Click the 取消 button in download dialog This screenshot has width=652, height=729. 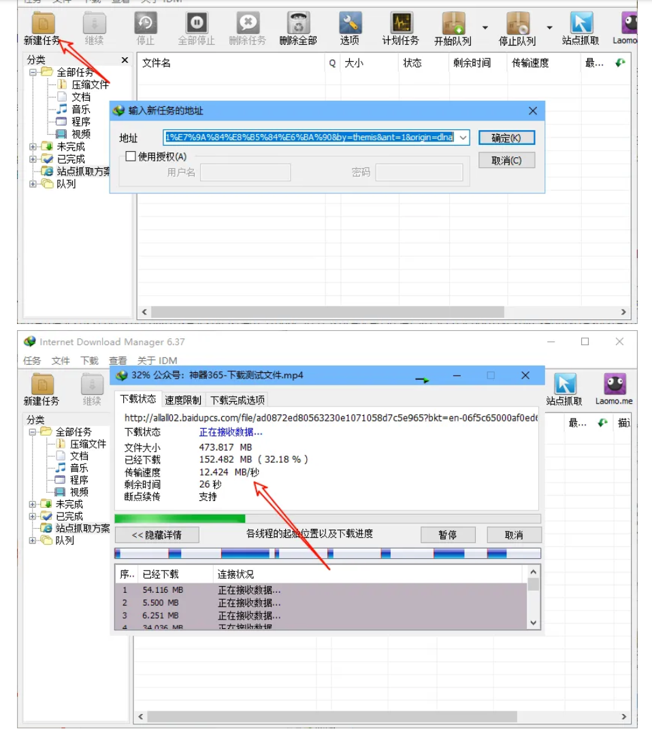click(514, 534)
